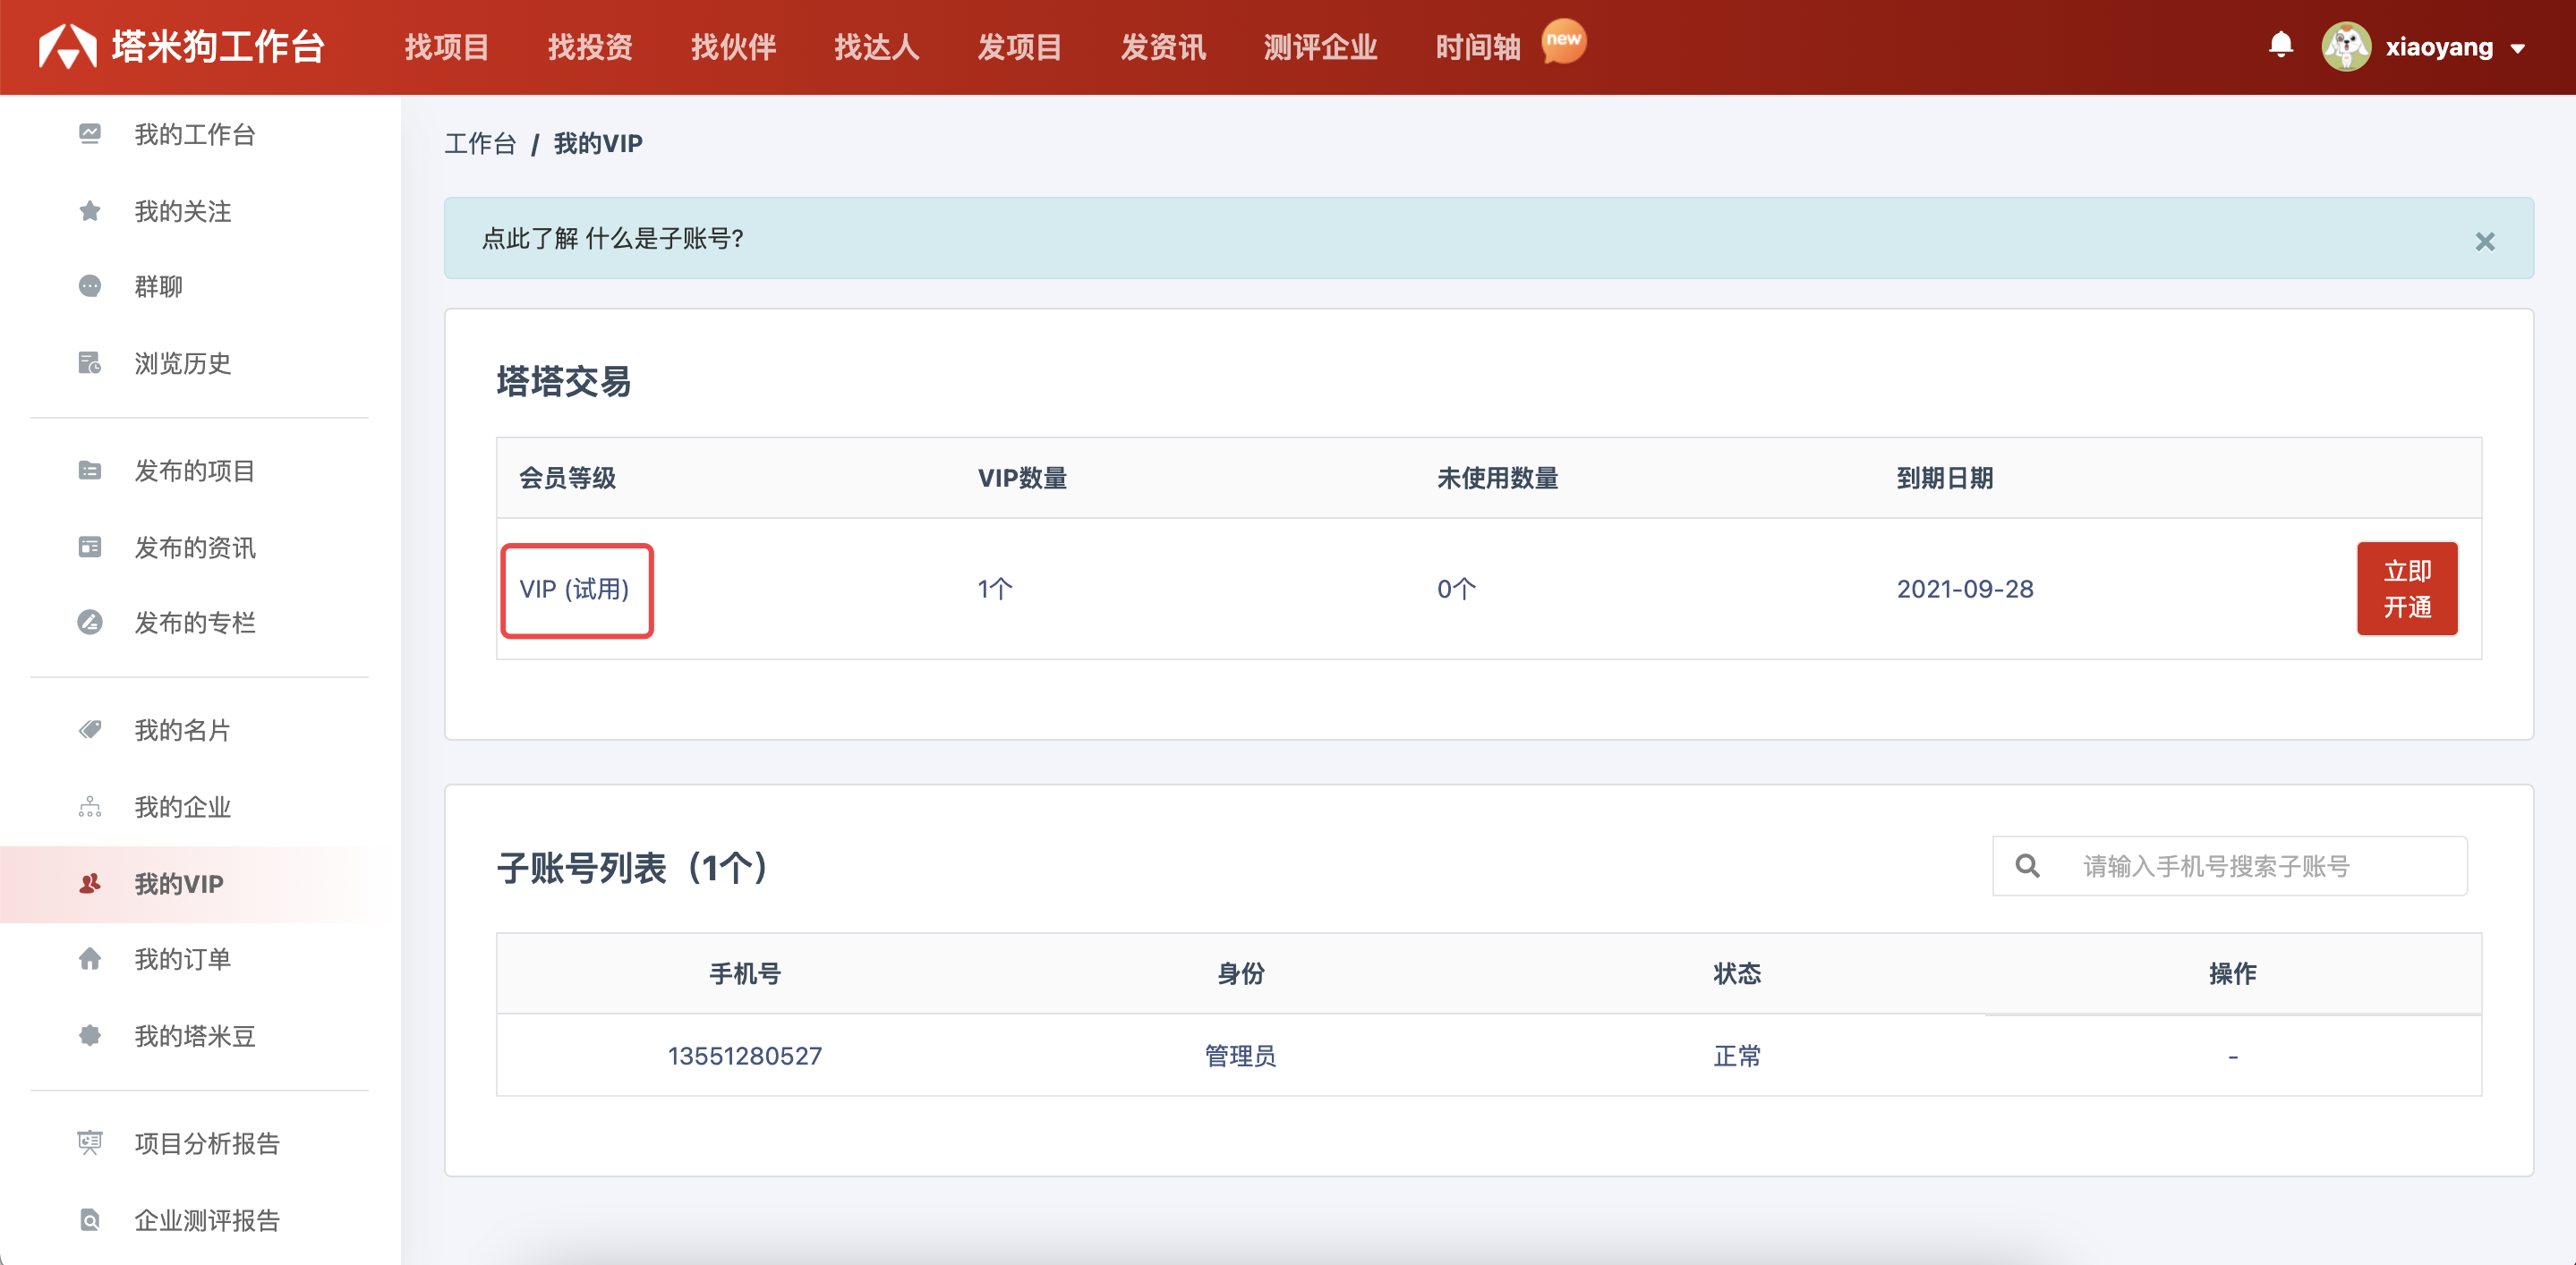Click the 发布的项目 sidebar icon

tap(90, 470)
